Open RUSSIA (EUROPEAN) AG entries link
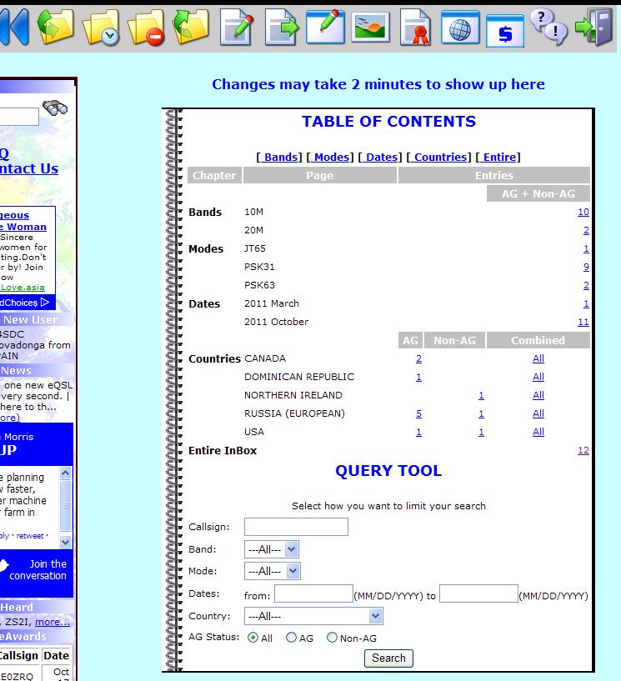The height and width of the screenshot is (681, 621). tap(418, 414)
